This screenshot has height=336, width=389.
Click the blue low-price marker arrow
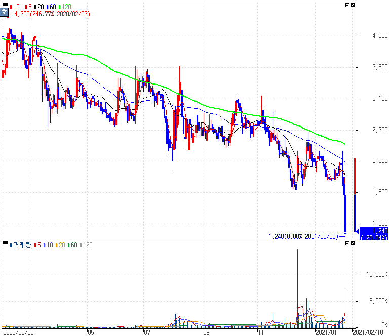point(345,233)
